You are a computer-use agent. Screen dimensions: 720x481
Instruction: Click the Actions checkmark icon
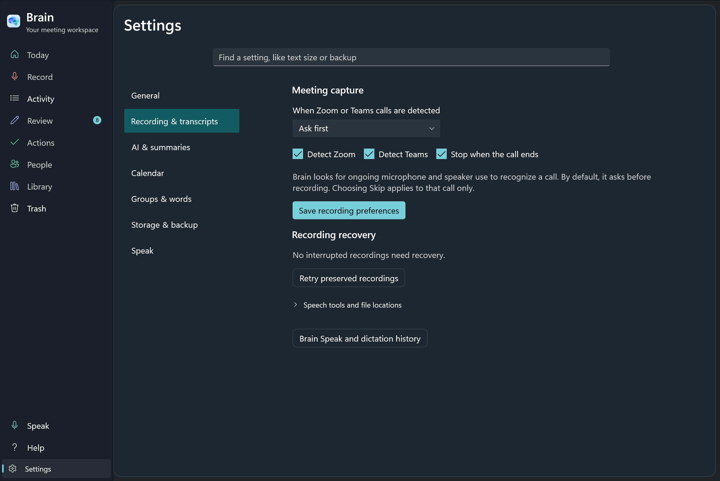click(14, 142)
